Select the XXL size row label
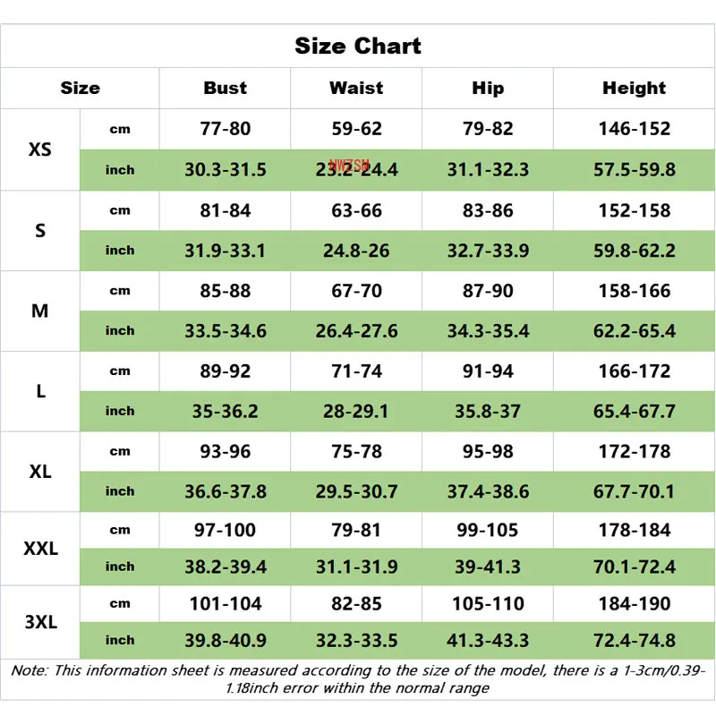Screen dimensions: 716x716 click(x=40, y=549)
